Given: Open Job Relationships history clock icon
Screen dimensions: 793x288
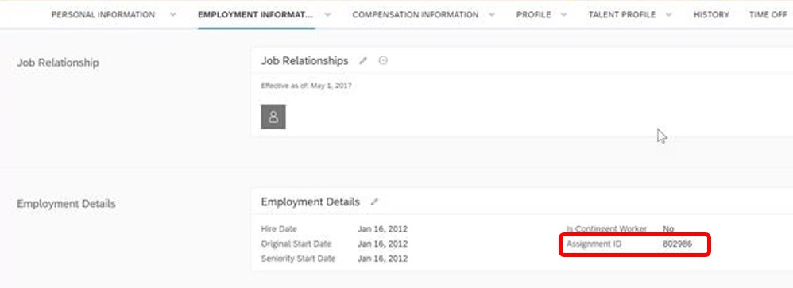Looking at the screenshot, I should (x=383, y=60).
